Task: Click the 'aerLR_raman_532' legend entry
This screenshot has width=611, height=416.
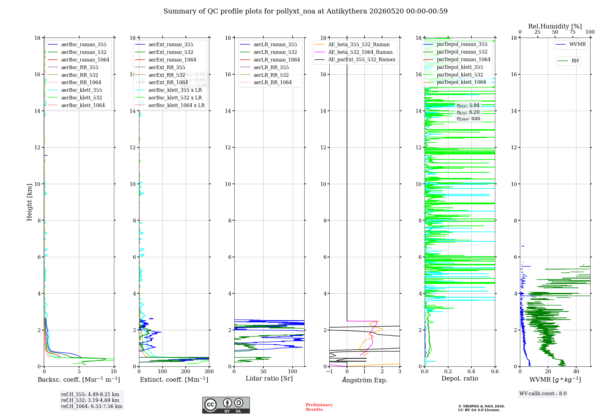Action: [x=269, y=52]
